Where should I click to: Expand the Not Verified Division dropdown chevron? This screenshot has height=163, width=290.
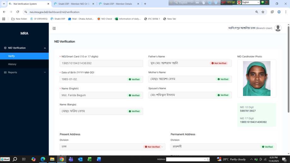(x=163, y=147)
